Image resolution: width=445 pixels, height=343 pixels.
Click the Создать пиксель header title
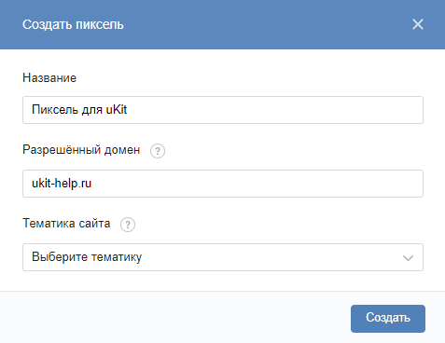click(x=73, y=24)
